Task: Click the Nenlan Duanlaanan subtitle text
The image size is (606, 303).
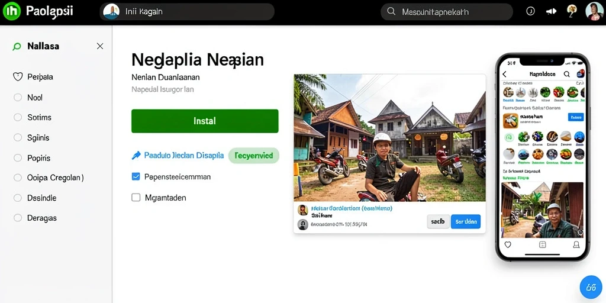Action: point(166,77)
